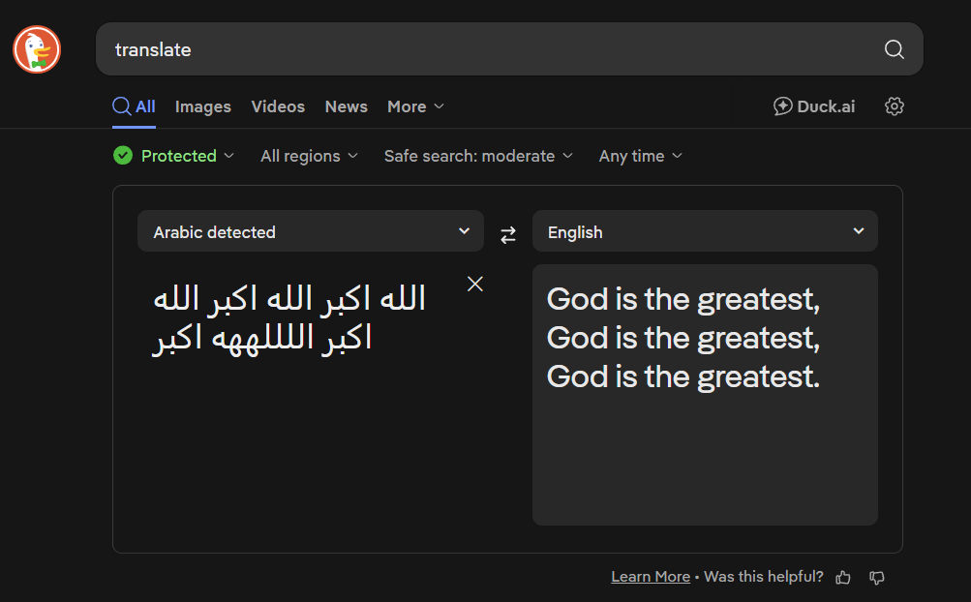Image resolution: width=971 pixels, height=602 pixels.
Task: Expand the More menu
Action: (x=415, y=106)
